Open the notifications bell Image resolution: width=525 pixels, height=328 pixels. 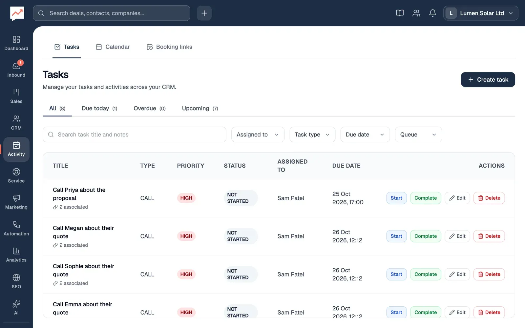pos(432,13)
